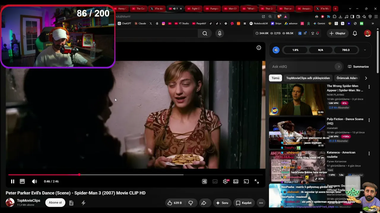Like the video showing 639 B
The height and width of the screenshot is (213, 380).
(175, 203)
